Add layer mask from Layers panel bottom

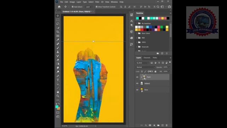150,125
